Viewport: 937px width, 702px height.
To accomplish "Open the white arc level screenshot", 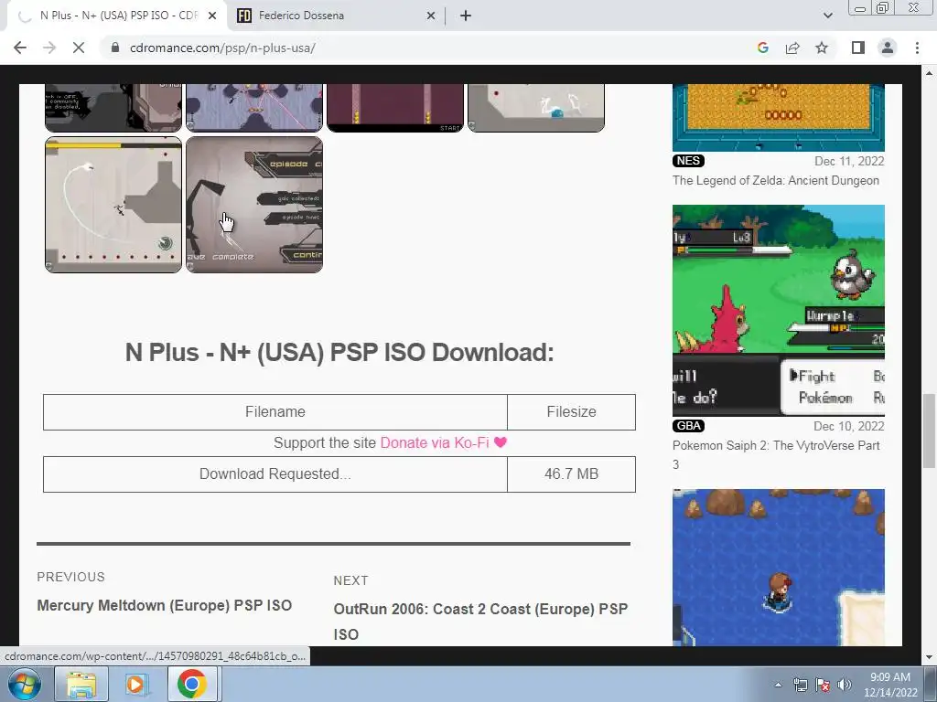I will pos(113,205).
